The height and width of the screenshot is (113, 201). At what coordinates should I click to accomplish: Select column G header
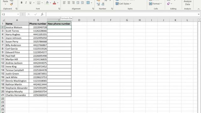click(127, 20)
